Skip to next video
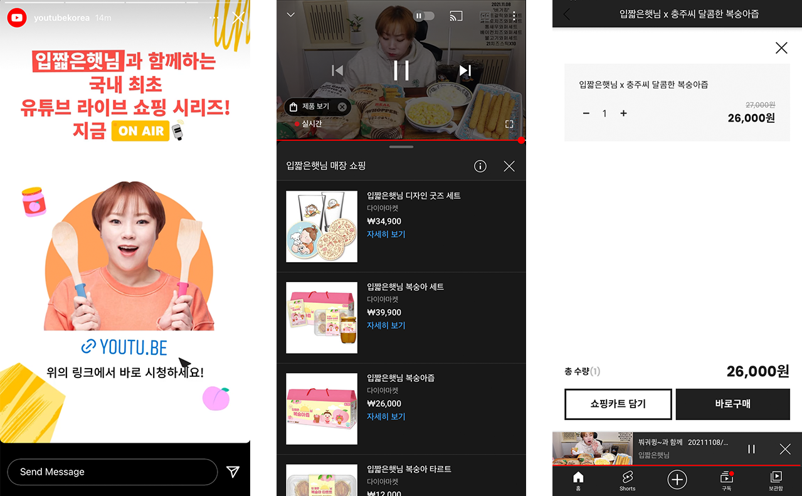 465,70
